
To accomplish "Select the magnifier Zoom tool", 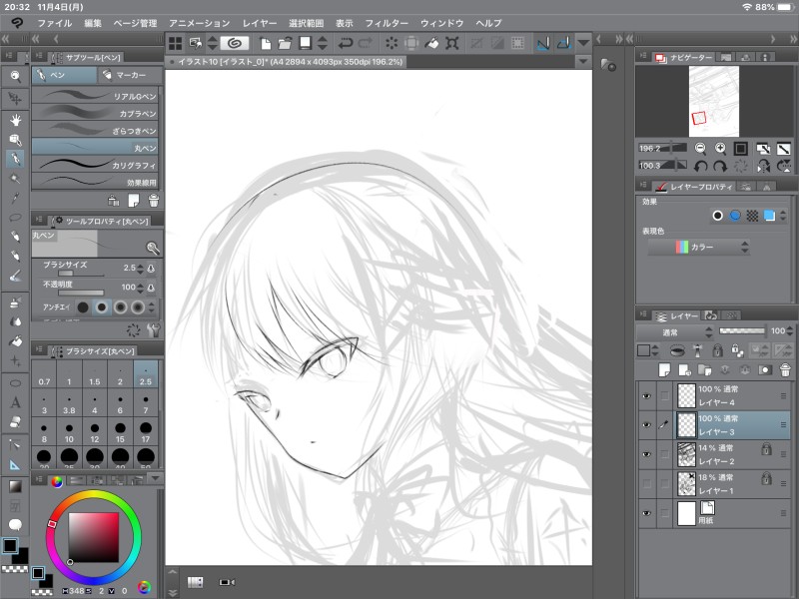I will (15, 77).
